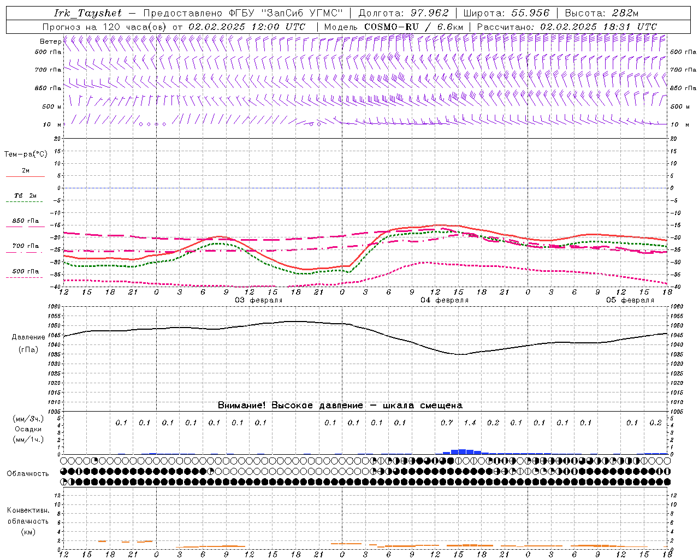
Task: Click the '05 февраля' date label
Action: 630,300
